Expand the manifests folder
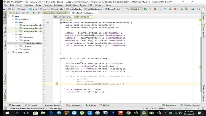This screenshot has width=206, height=116. (13, 19)
